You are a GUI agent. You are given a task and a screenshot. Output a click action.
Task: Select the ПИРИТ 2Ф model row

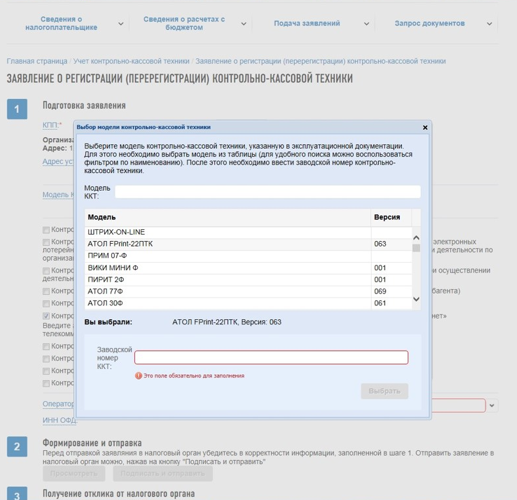click(x=248, y=280)
